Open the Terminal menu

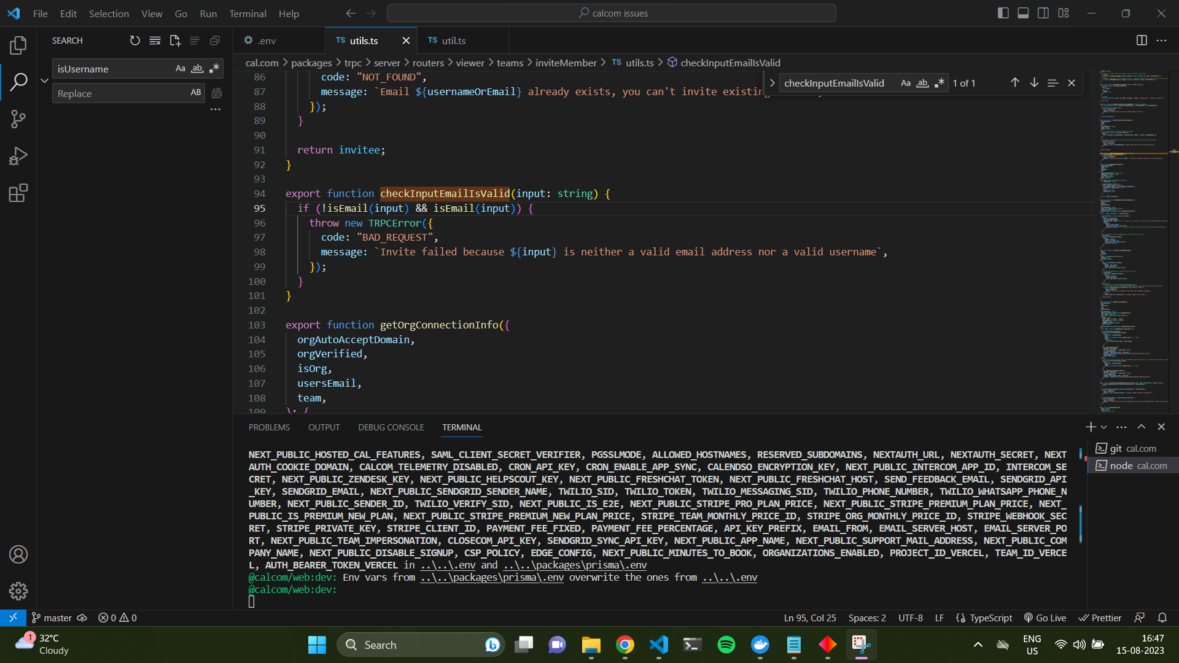[x=247, y=13]
